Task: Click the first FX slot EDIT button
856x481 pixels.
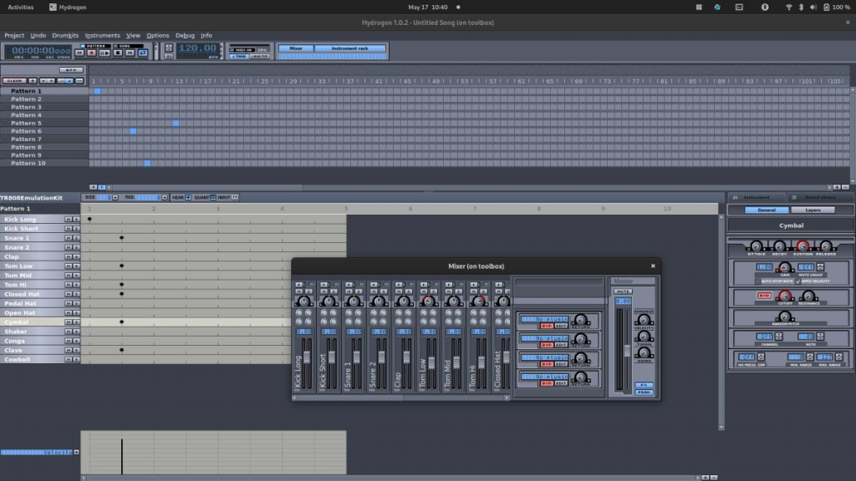Action: [x=561, y=327]
